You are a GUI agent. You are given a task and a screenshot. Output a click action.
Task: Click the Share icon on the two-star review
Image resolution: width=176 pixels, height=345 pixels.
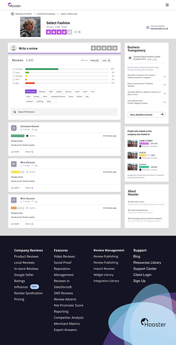tap(32, 224)
